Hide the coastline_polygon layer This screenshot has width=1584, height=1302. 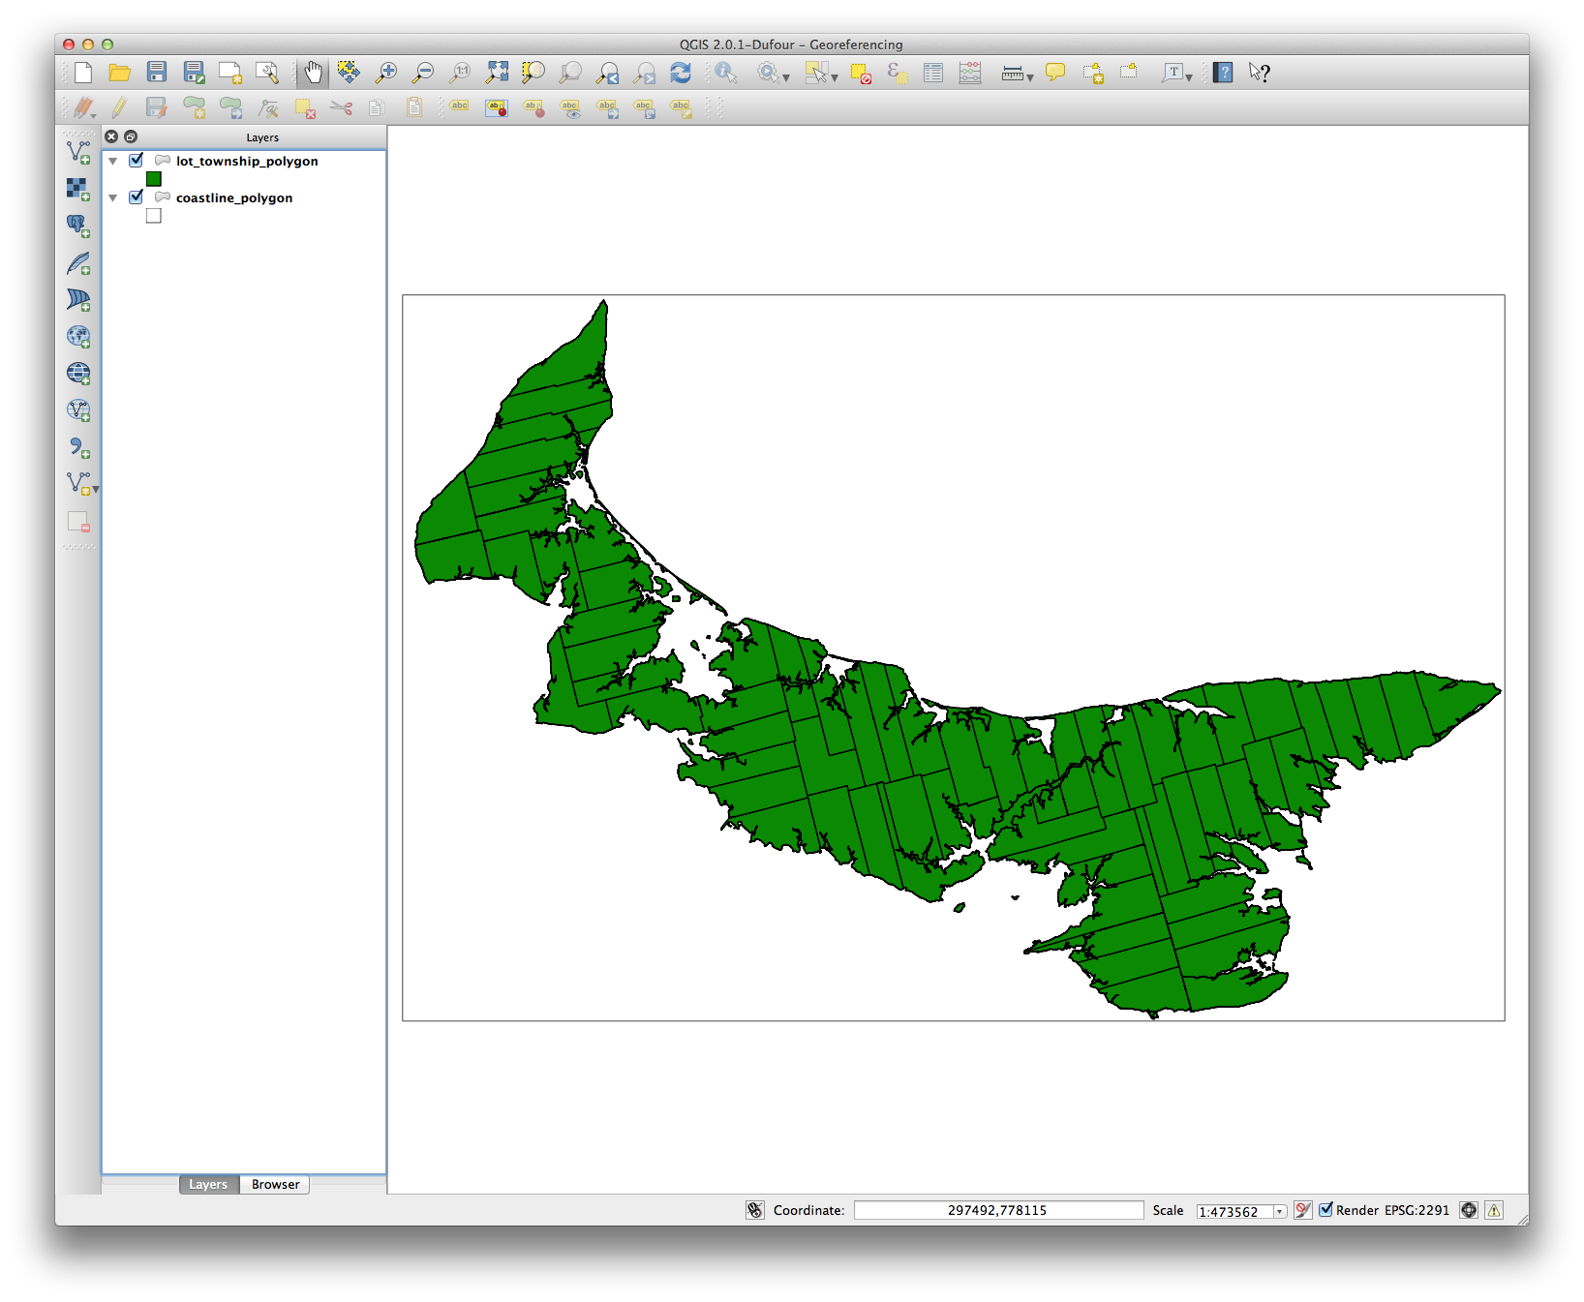click(137, 197)
